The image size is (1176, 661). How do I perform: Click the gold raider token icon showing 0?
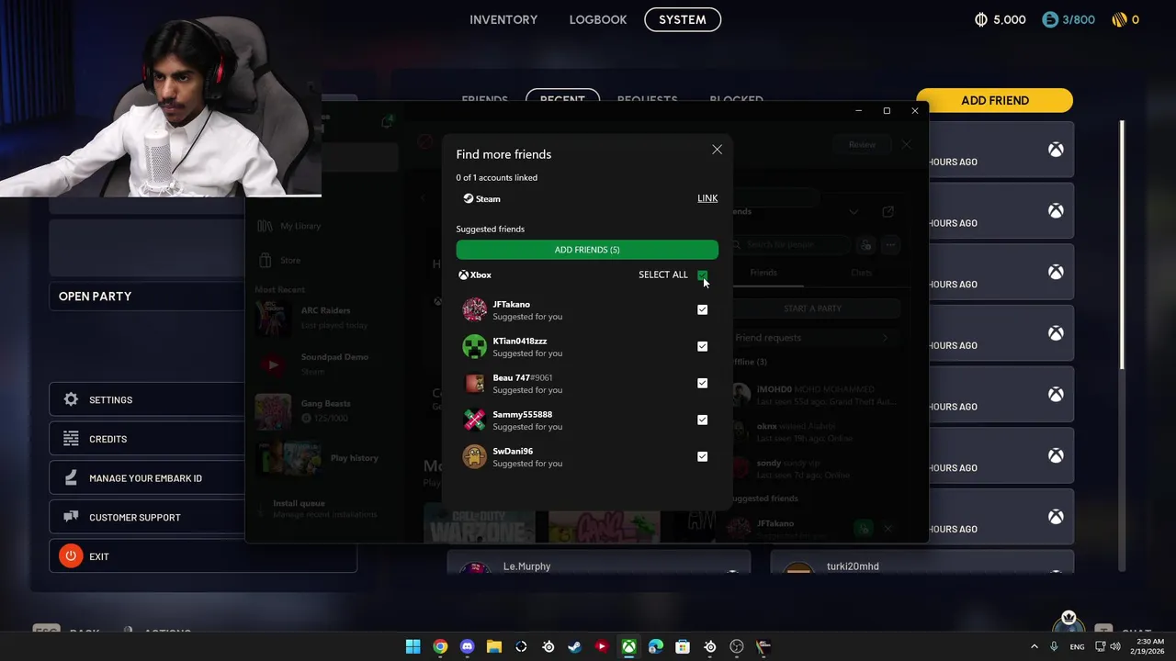pos(1119,19)
